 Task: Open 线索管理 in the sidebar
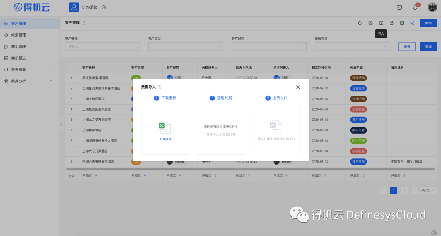click(29, 35)
